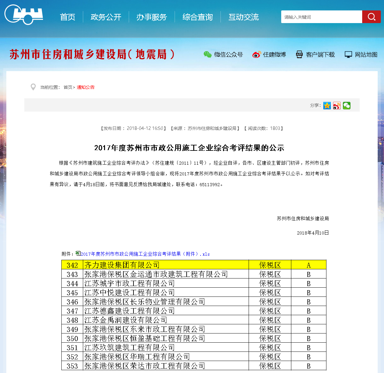Share via the red Weibo share icon

pos(337,106)
